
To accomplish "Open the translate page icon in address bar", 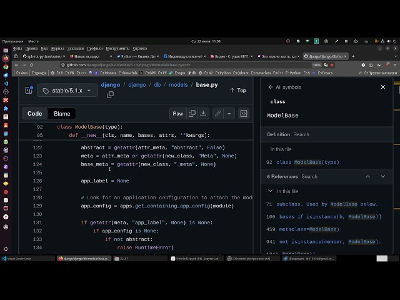I will pyautogui.click(x=326, y=65).
